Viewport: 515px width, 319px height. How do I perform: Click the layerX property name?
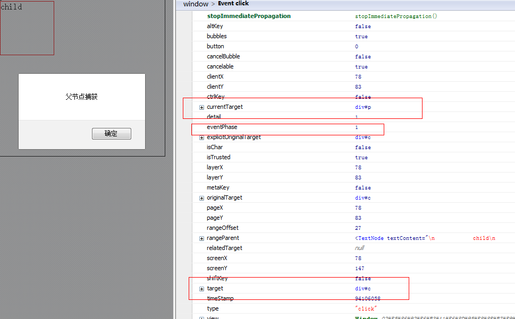pos(215,167)
